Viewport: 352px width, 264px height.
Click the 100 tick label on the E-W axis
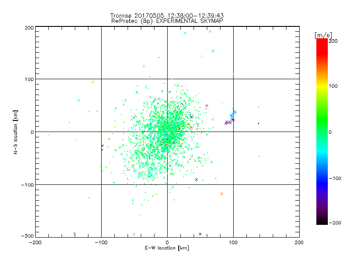(x=233, y=242)
